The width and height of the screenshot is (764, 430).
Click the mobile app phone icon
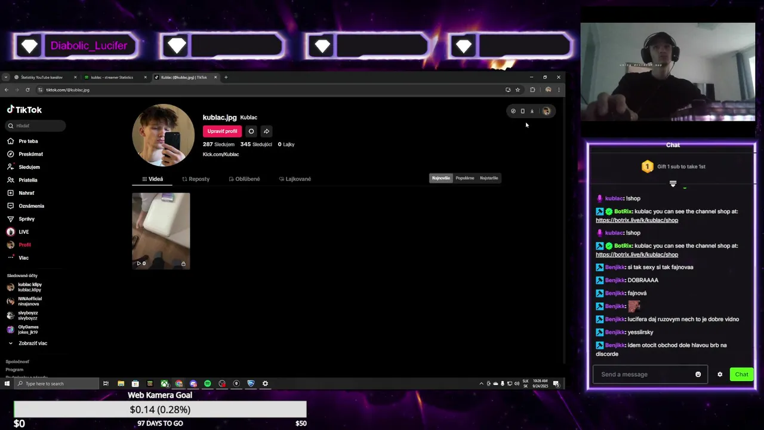coord(522,111)
